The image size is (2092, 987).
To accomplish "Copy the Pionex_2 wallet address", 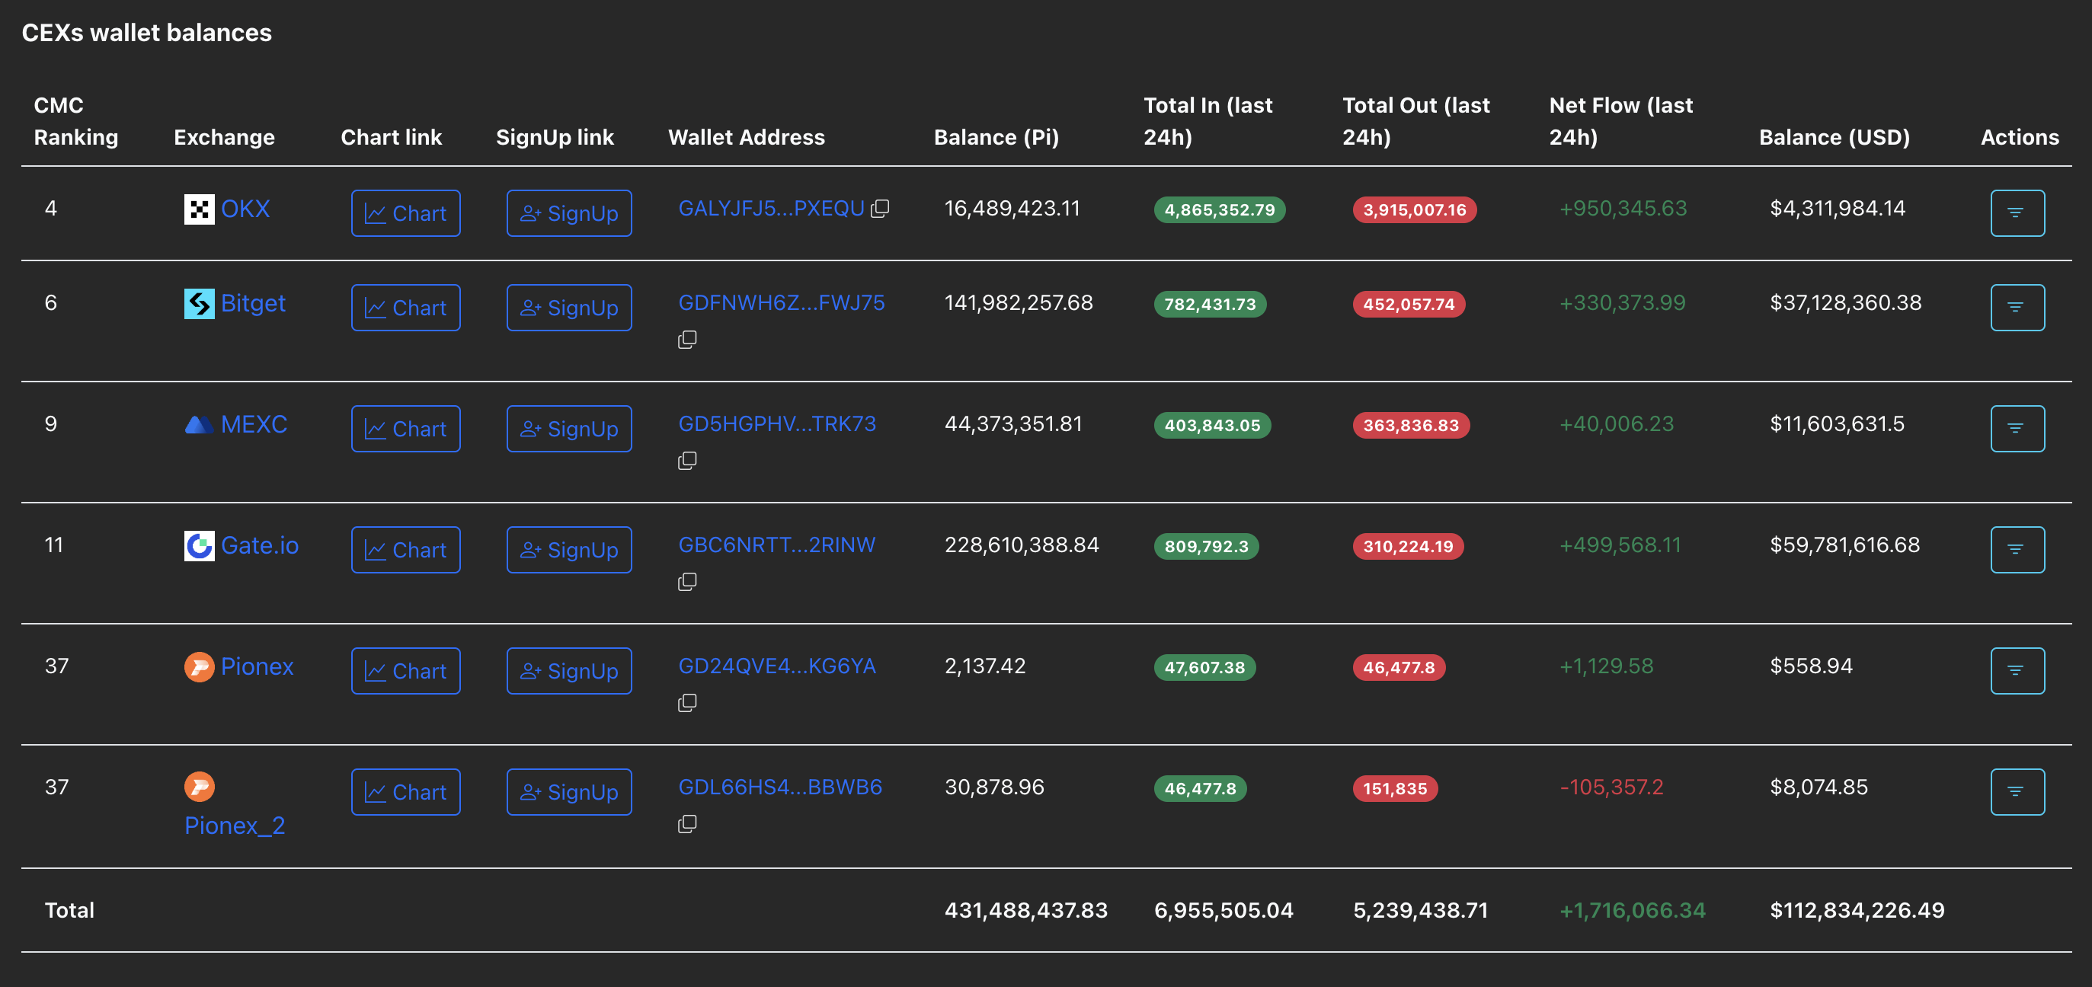I will tap(687, 823).
